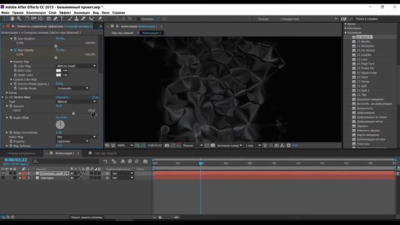
Task: Open the Type dropdown set to Natural
Action: tap(76, 101)
